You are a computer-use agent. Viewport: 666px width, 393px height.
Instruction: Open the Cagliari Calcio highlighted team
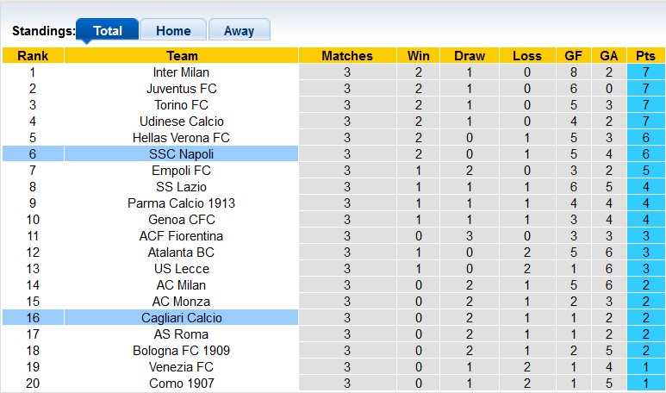click(x=181, y=318)
